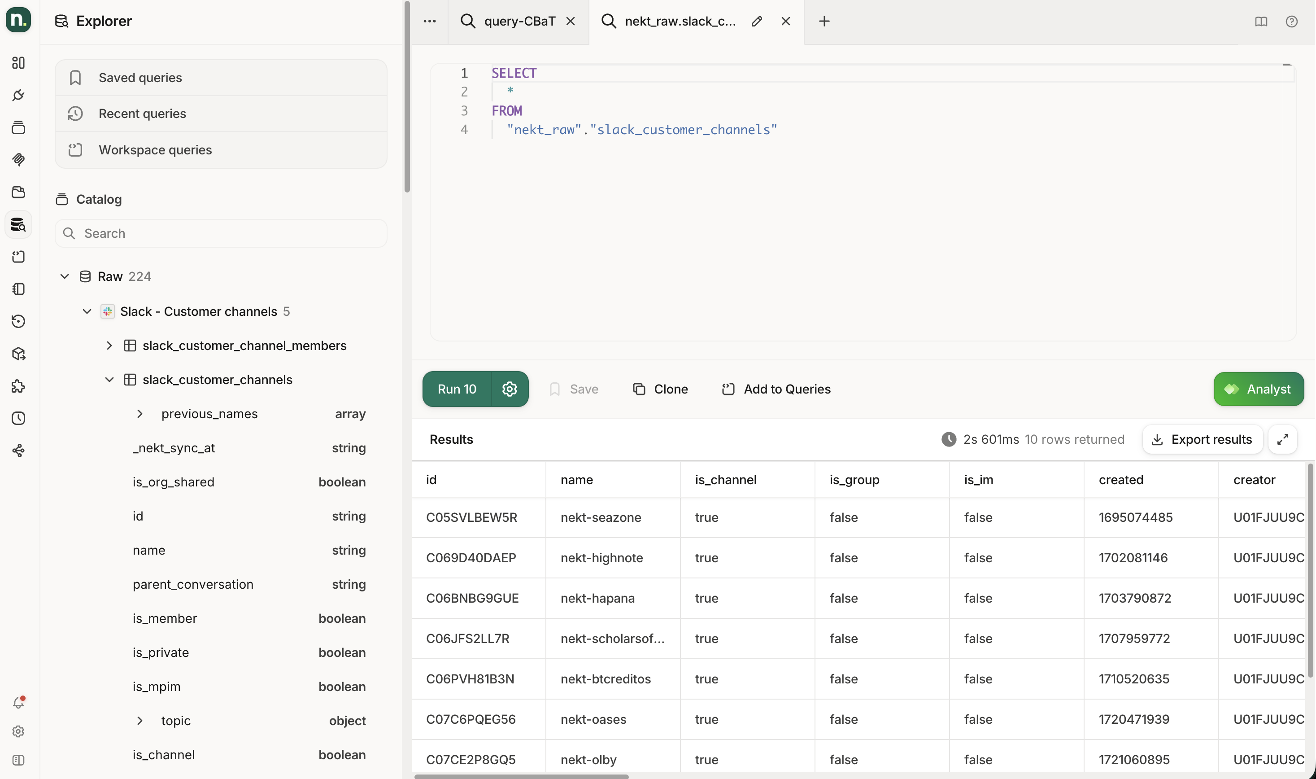Click the pencil icon to rename query tab
The width and height of the screenshot is (1316, 779).
pyautogui.click(x=757, y=21)
